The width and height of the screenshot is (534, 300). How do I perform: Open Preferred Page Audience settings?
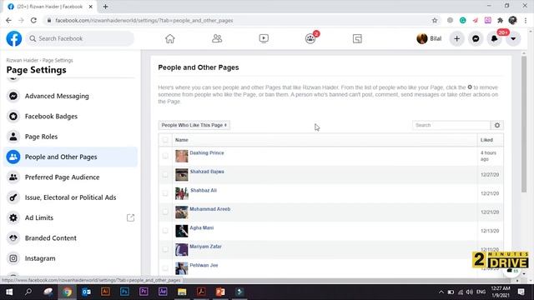pyautogui.click(x=70, y=177)
